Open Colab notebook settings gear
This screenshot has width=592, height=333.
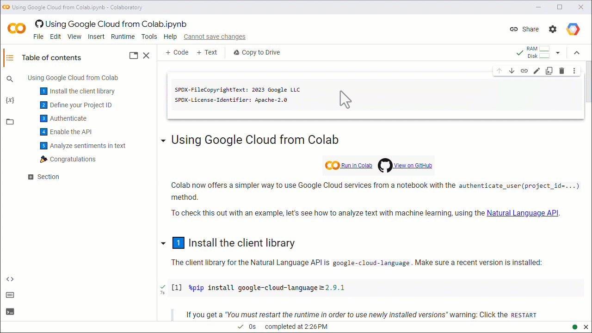pos(552,29)
